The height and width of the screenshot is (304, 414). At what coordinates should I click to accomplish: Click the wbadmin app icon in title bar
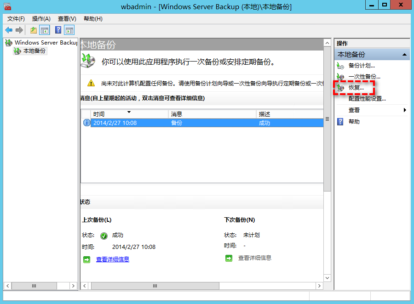point(7,6)
